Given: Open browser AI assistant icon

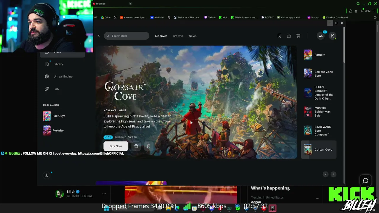Looking at the screenshot, I should coord(368,11).
